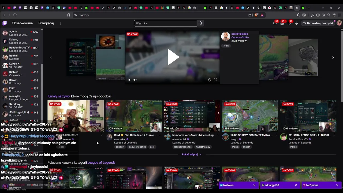Open the minemaciek stream thumbnail with 98 viewers
The width and height of the screenshot is (343, 193).
[192, 116]
